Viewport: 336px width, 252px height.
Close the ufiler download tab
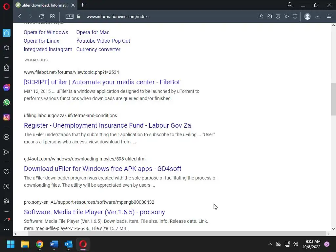click(73, 5)
